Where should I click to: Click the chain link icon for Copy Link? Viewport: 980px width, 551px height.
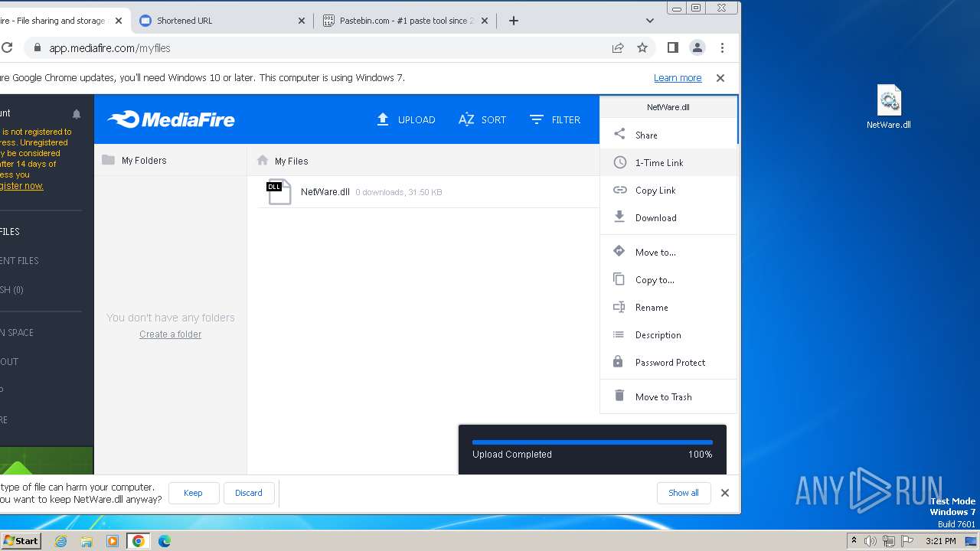click(619, 190)
